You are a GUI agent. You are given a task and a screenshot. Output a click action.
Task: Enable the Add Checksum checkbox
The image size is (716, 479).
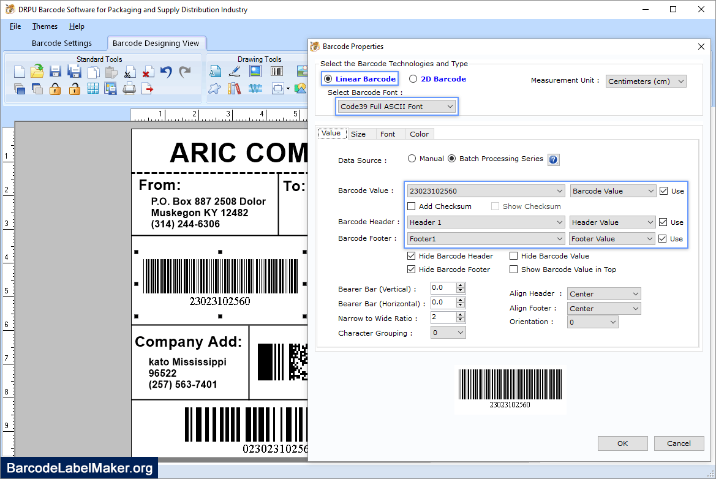coord(412,206)
